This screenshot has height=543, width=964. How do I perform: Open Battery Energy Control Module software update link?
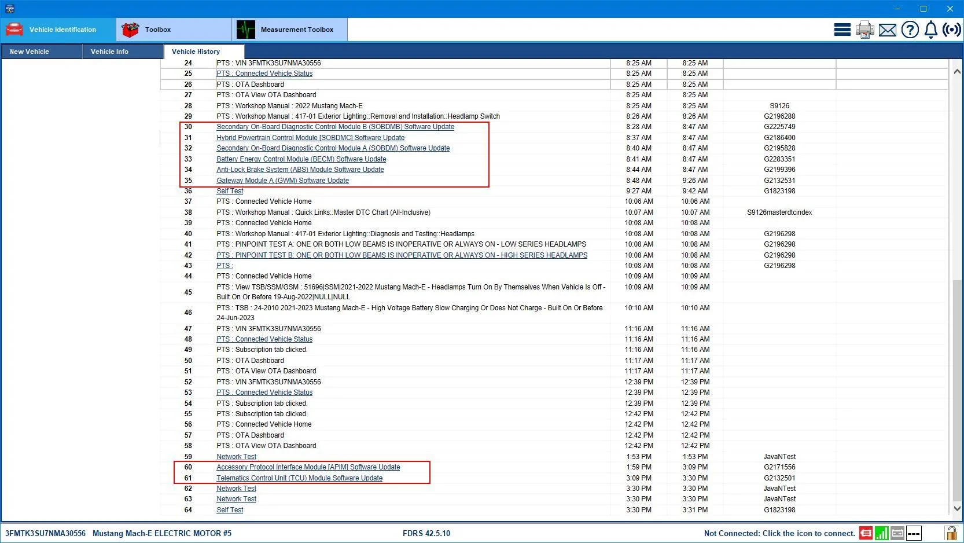[x=301, y=159]
